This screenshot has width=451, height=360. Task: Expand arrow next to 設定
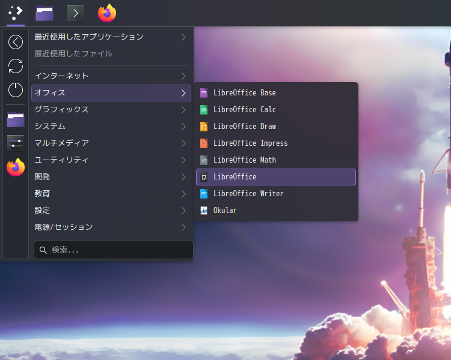coord(183,211)
